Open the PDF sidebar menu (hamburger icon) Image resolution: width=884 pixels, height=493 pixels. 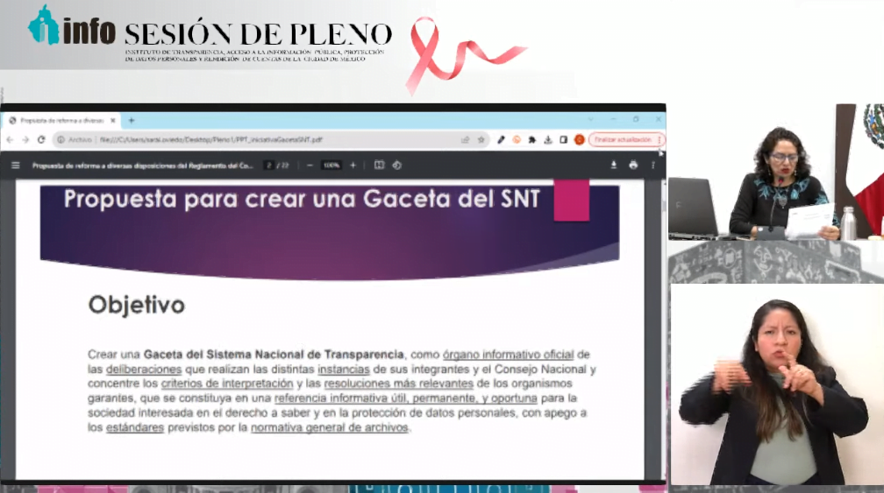15,165
